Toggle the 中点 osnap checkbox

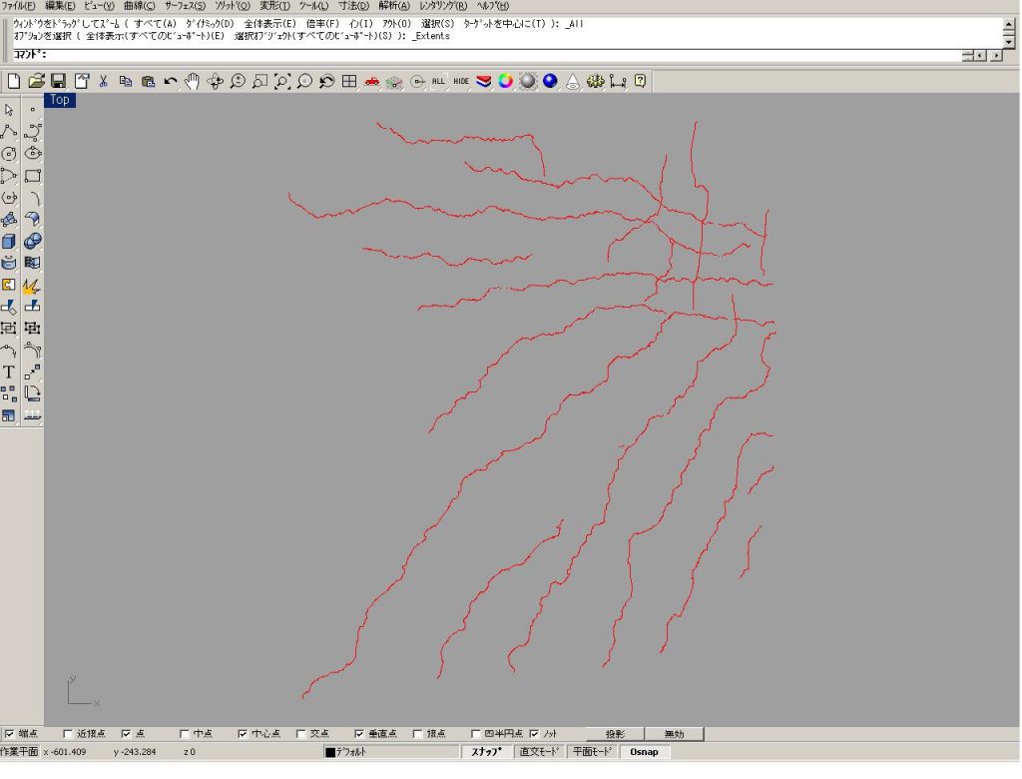pos(184,734)
